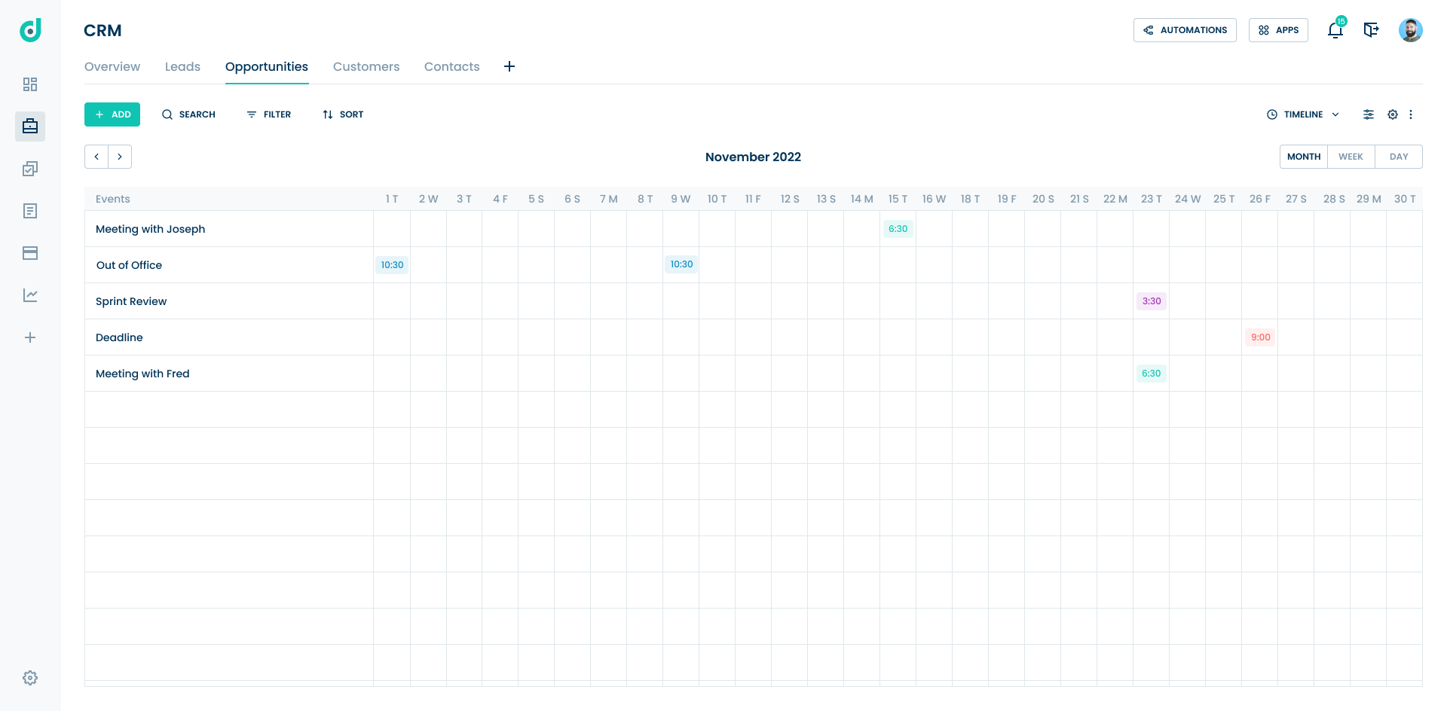Open the Filter button
The image size is (1447, 711).
click(x=268, y=114)
